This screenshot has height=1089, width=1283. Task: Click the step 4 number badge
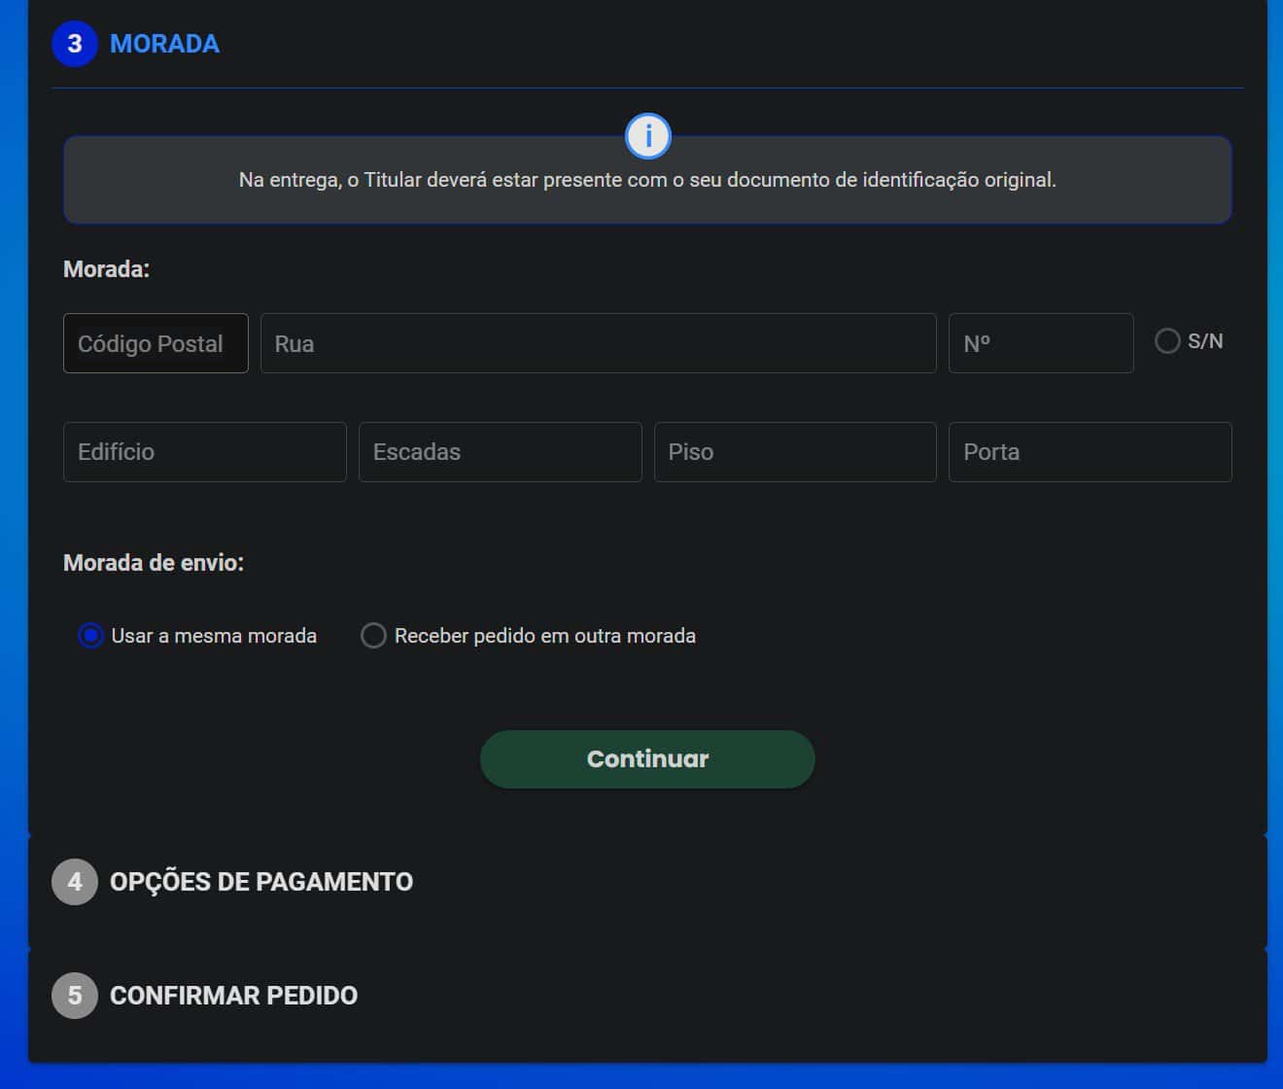(75, 882)
